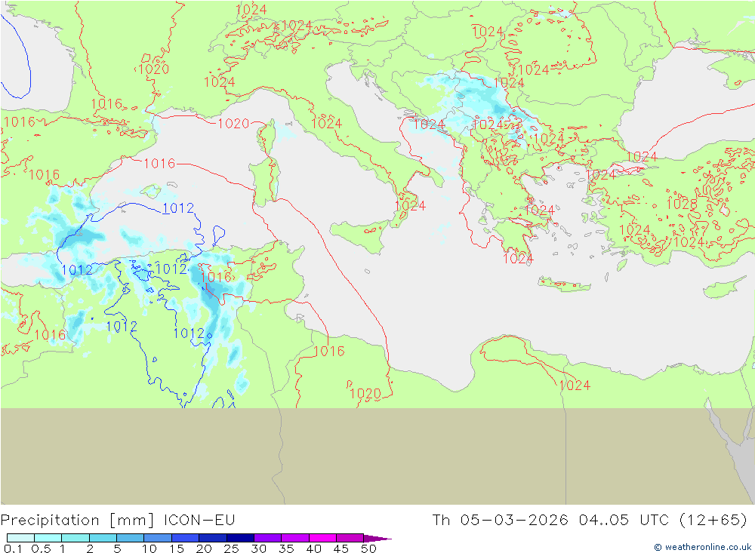Click the '0.1' legend scale value
Screen dimensions: 755x553
13,548
